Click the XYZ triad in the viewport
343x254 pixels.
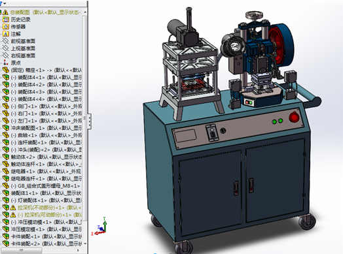(x=99, y=226)
